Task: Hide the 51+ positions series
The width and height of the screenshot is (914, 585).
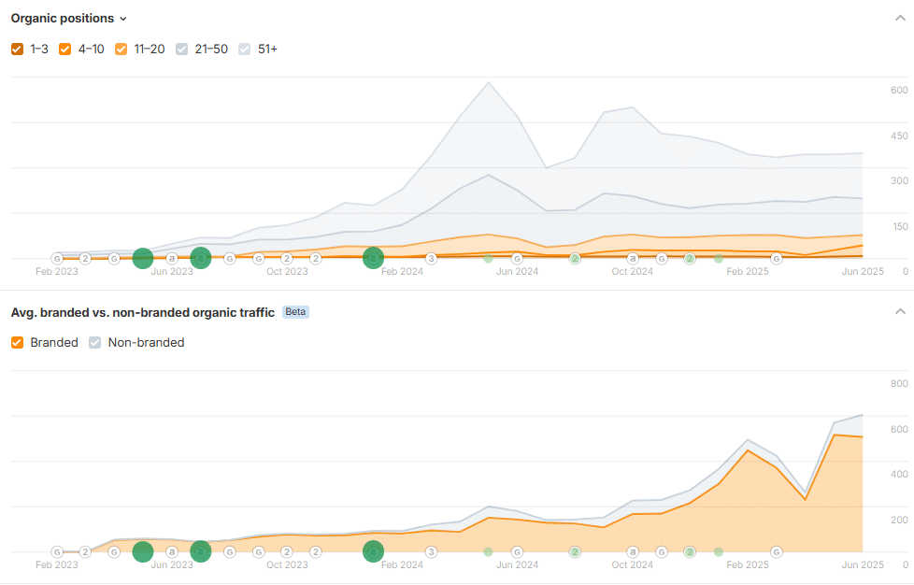Action: [x=245, y=49]
